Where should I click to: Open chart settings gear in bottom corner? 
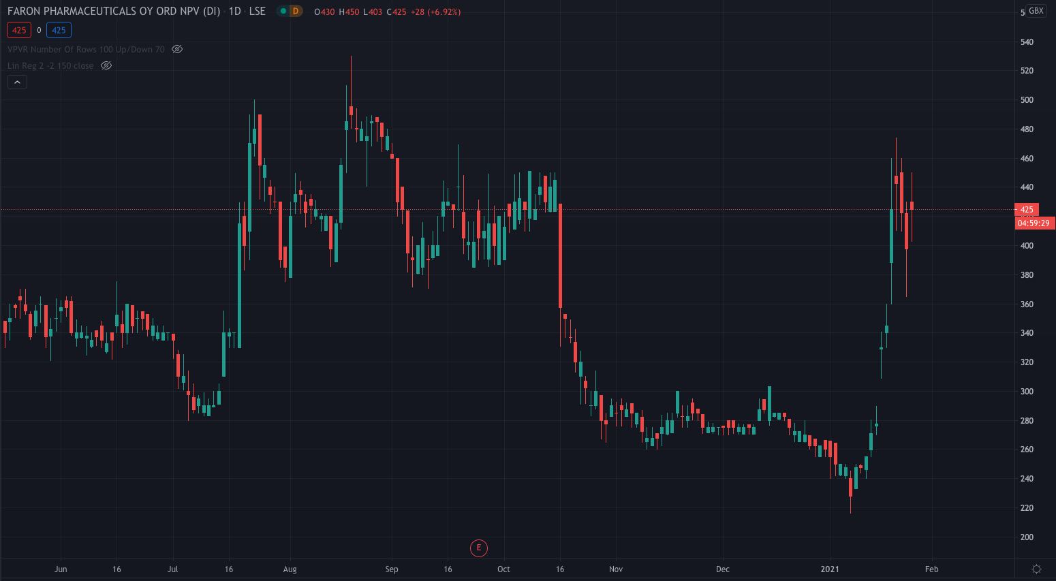tap(1036, 569)
